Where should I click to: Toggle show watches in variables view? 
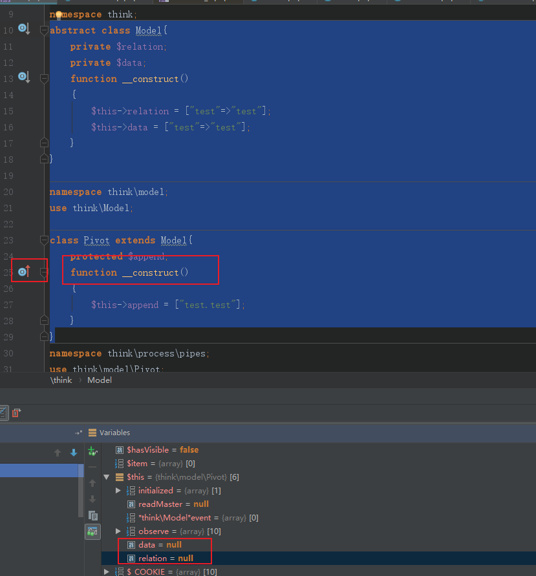pyautogui.click(x=92, y=531)
